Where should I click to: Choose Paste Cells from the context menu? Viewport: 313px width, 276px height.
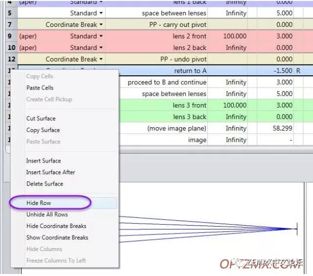coord(40,88)
